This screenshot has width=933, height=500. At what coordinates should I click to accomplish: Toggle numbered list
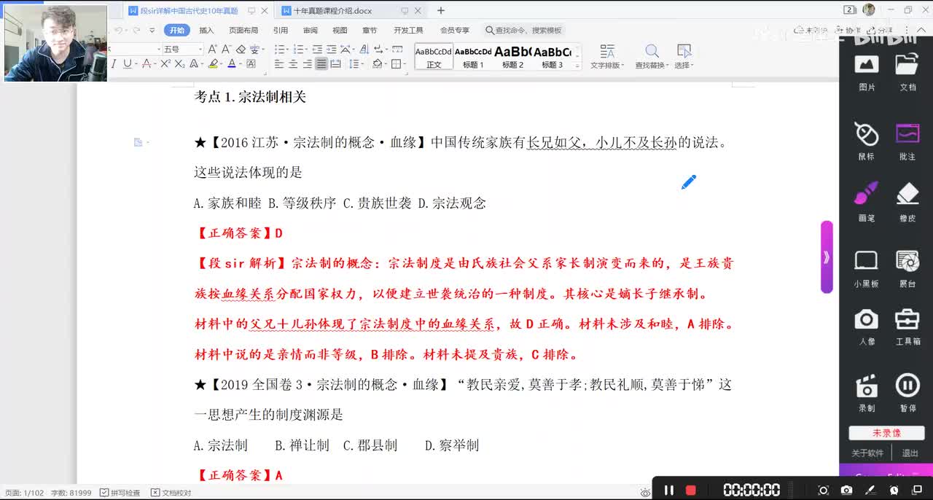click(x=298, y=49)
